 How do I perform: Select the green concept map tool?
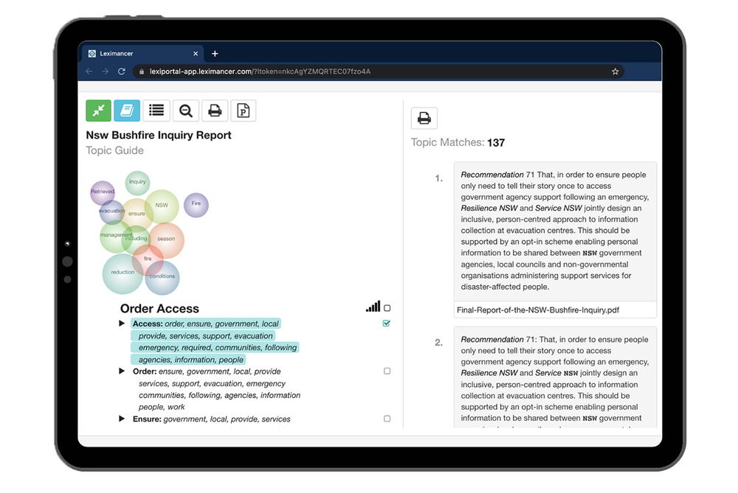coord(98,111)
